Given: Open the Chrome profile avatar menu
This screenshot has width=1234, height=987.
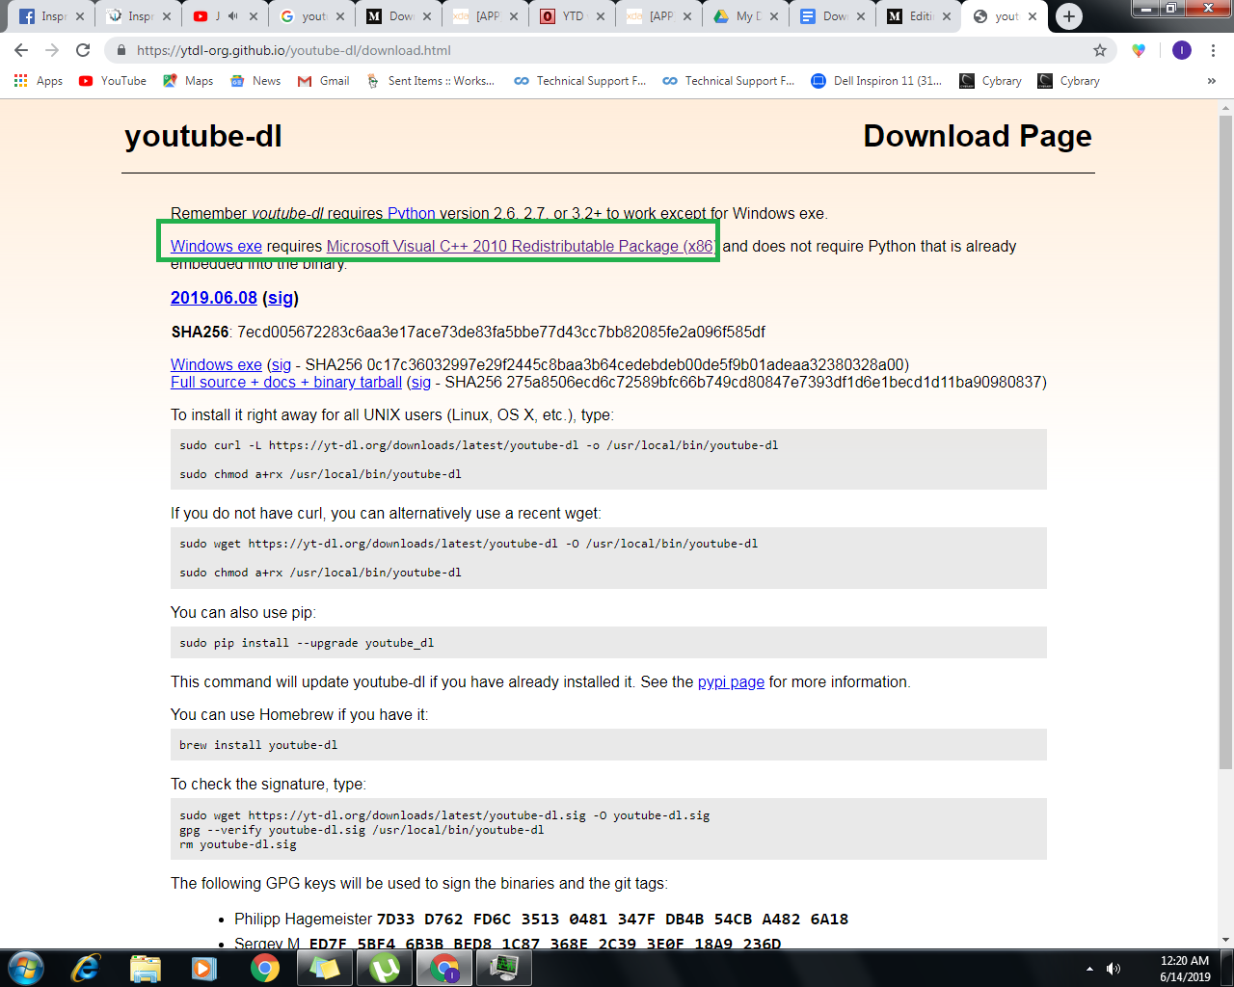Looking at the screenshot, I should point(1182,50).
